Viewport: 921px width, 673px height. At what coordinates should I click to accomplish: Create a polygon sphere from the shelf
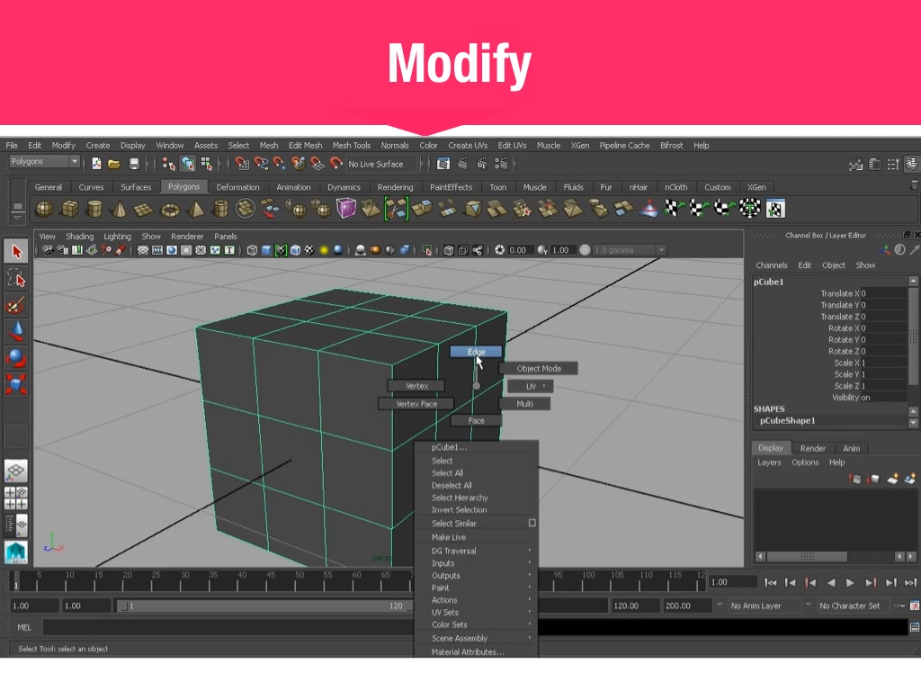pos(43,210)
